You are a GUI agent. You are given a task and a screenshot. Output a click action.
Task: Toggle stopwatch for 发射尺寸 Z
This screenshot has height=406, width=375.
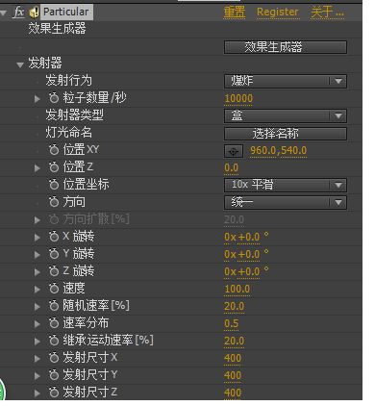click(54, 393)
